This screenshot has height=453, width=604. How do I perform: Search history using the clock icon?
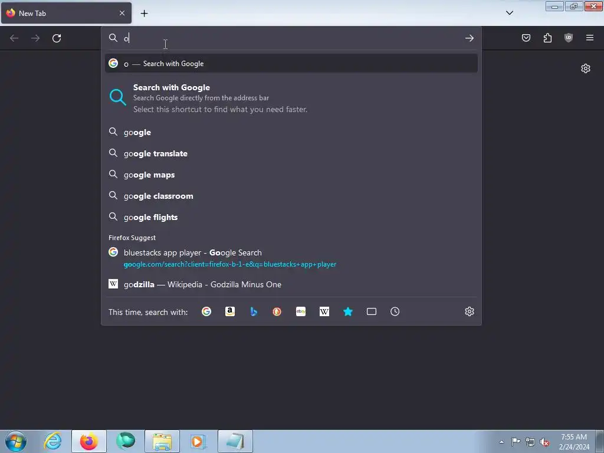pos(395,311)
